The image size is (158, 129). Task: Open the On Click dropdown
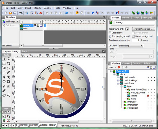131,46
